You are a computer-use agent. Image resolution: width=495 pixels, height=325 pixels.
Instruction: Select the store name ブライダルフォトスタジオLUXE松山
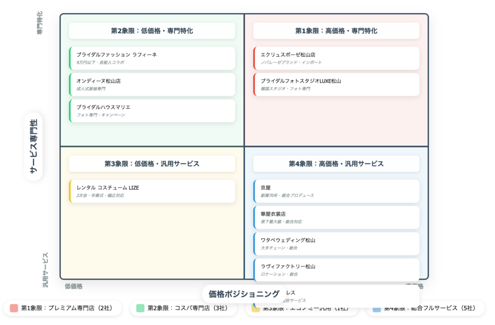(301, 81)
